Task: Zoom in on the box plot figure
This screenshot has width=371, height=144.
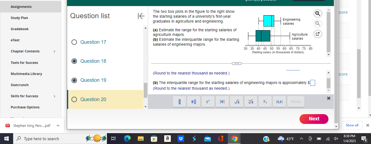Action: pos(317,13)
